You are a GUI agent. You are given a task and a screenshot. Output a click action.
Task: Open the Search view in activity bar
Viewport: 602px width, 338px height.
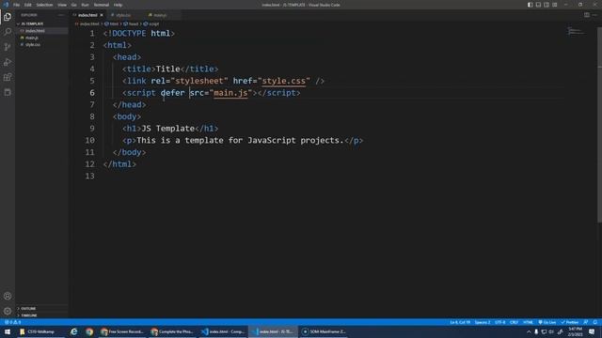(8, 32)
